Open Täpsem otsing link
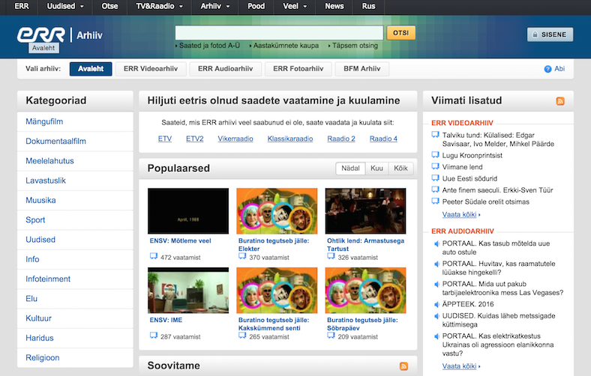The height and width of the screenshot is (376, 591). [x=355, y=46]
